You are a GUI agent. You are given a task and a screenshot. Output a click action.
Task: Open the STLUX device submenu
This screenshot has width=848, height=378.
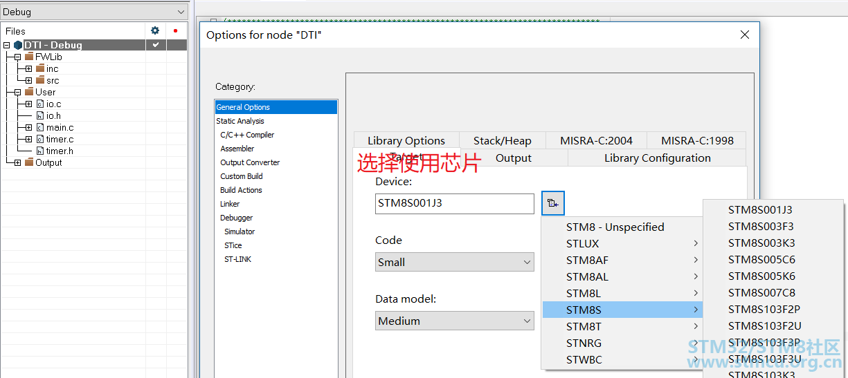click(622, 243)
